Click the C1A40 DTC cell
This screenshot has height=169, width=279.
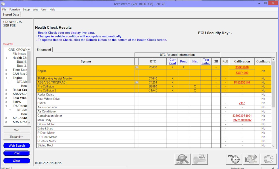[x=153, y=91]
